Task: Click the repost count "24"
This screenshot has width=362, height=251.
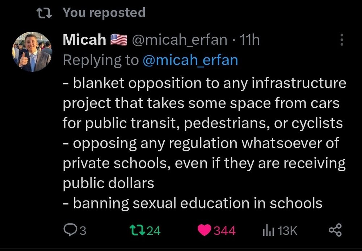Action: point(154,230)
